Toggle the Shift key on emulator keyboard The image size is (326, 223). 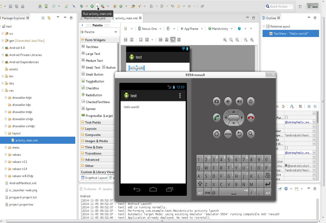[x=200, y=184]
